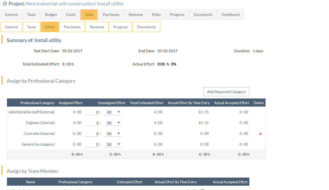This screenshot has width=329, height=190.
Task: Select the Revenue sub-tab
Action: click(97, 27)
